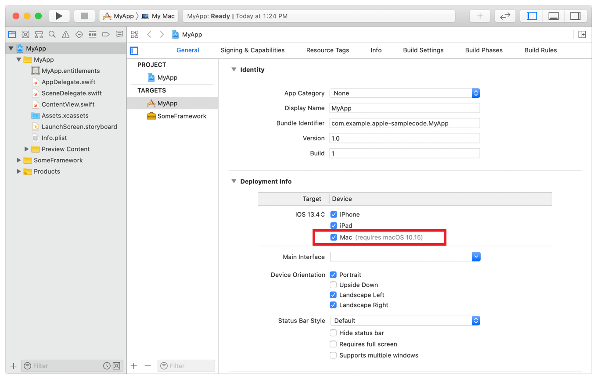Show the Breakpoint navigator flag icon
The image size is (597, 379).
click(x=106, y=34)
